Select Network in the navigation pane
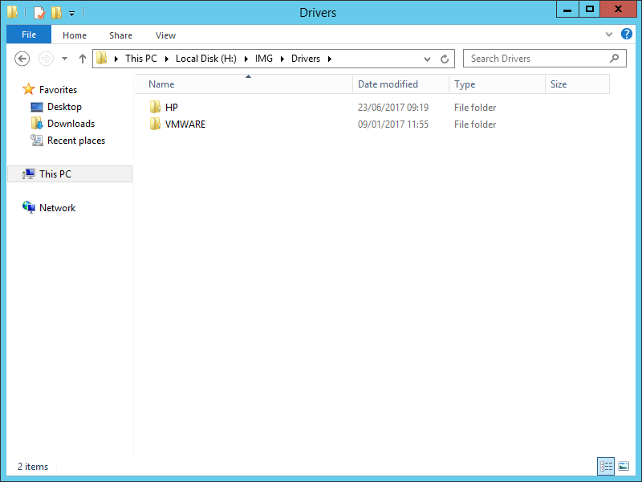The image size is (642, 482). click(57, 208)
